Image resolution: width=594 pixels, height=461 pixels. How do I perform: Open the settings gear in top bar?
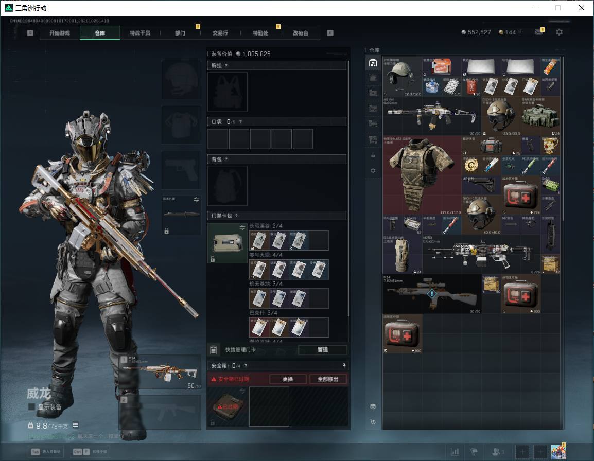559,32
